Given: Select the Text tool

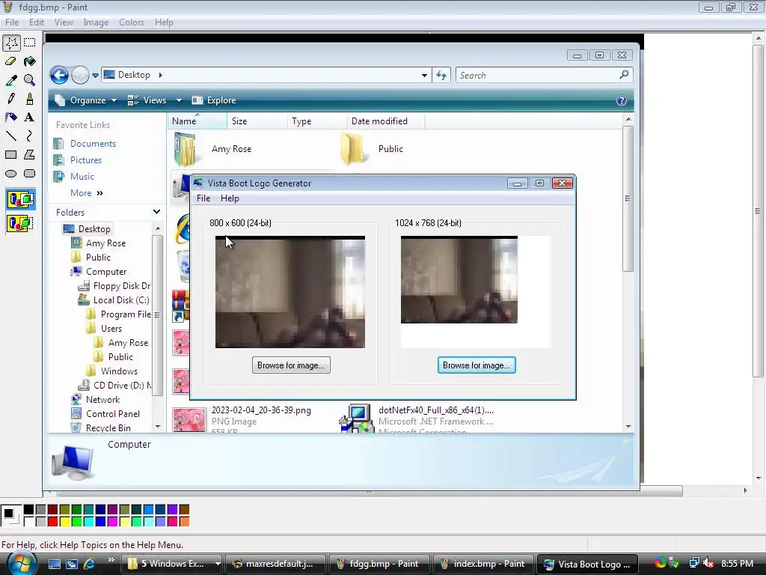Looking at the screenshot, I should tap(30, 117).
